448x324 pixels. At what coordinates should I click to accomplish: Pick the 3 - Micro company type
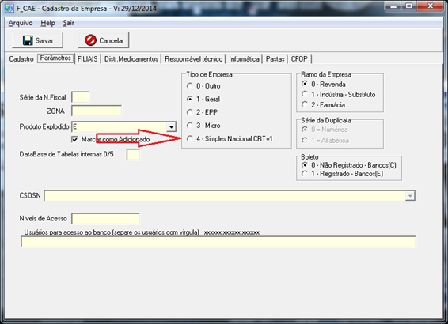190,125
